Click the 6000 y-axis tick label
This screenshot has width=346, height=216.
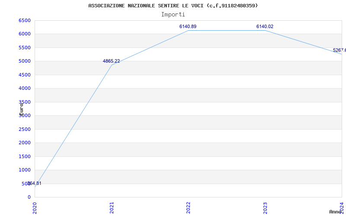click(25, 34)
